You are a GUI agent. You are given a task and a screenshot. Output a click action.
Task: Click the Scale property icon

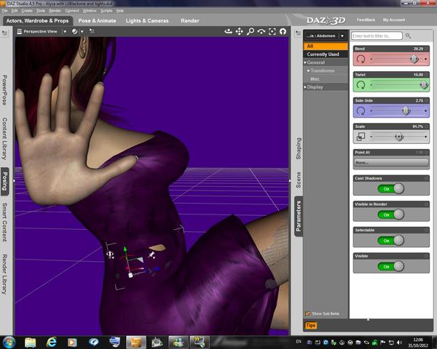click(361, 137)
